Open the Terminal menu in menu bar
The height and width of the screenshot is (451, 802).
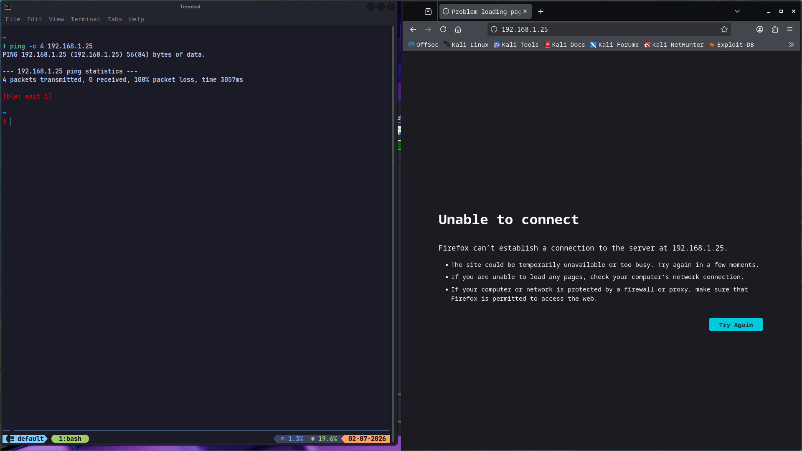(x=86, y=19)
